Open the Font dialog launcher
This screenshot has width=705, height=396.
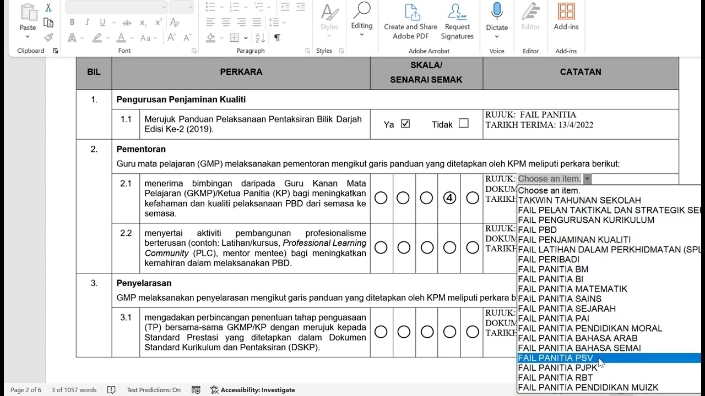(x=194, y=51)
